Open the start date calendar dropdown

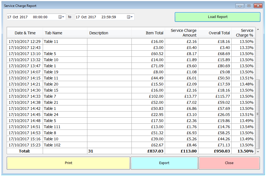(61, 17)
